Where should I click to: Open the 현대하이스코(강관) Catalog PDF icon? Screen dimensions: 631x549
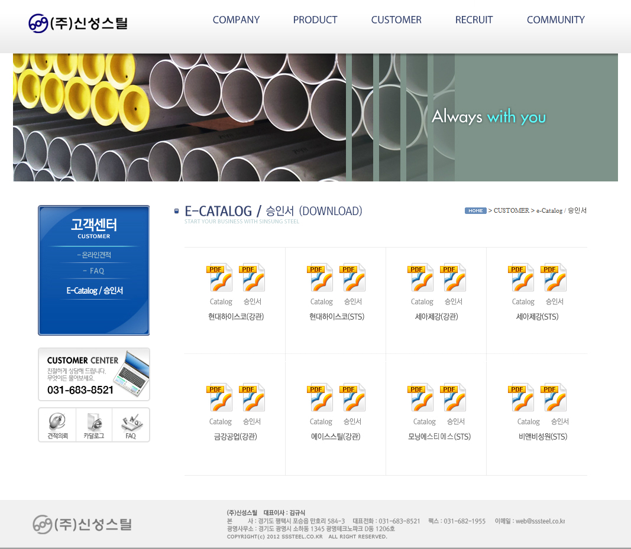tap(219, 278)
